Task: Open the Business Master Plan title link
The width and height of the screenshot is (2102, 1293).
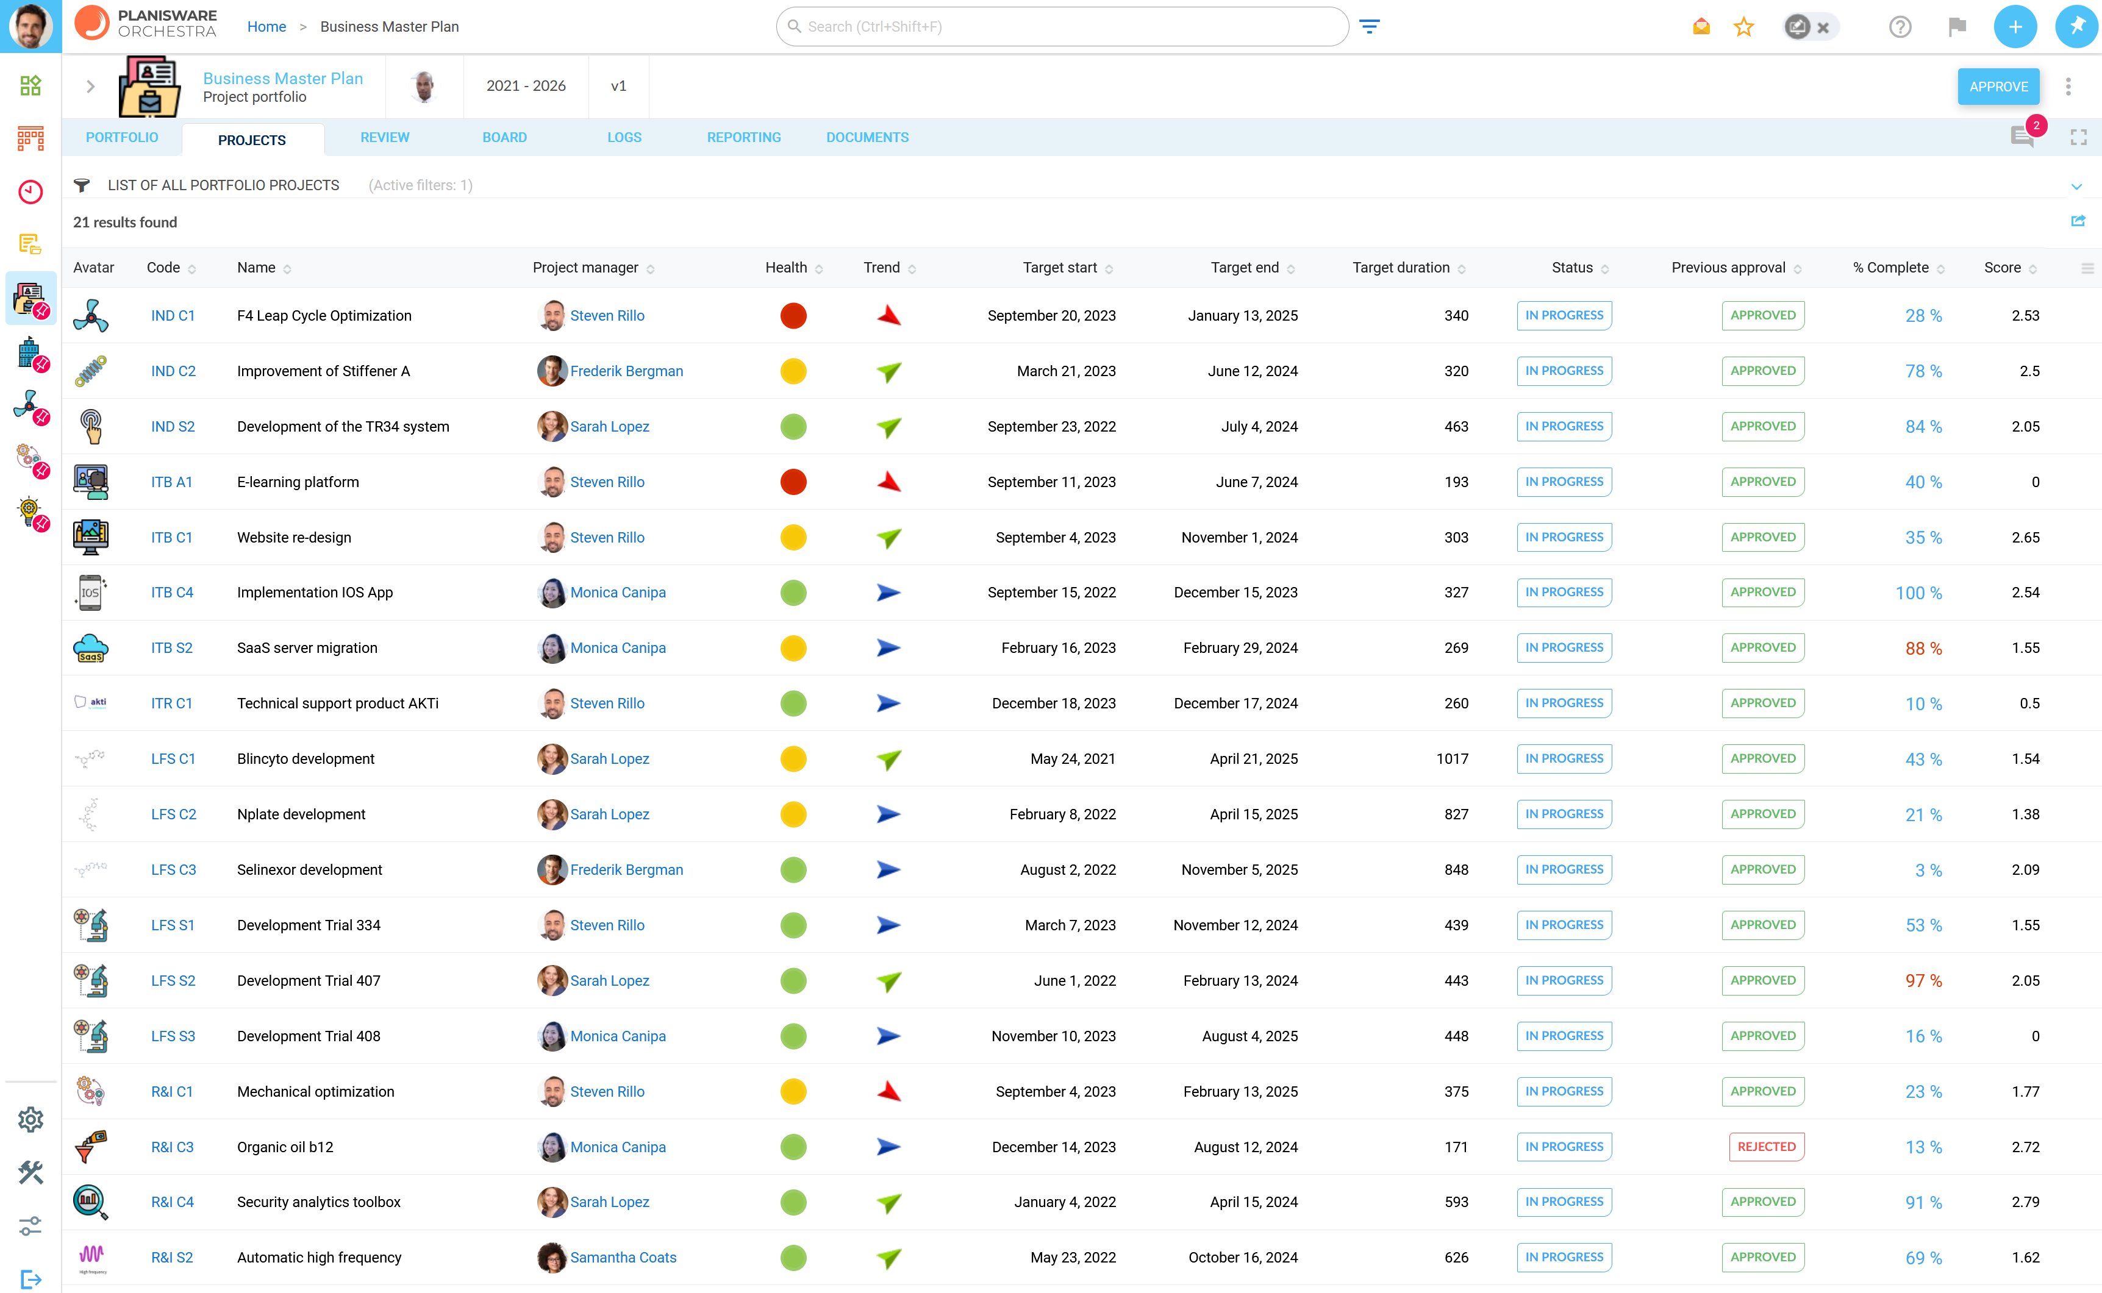Action: [283, 78]
